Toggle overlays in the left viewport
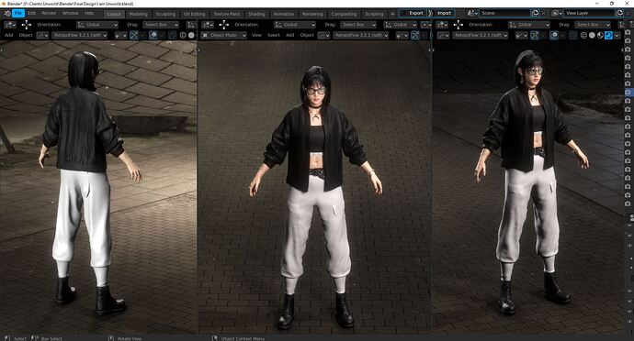The height and width of the screenshot is (341, 634). 153,35
